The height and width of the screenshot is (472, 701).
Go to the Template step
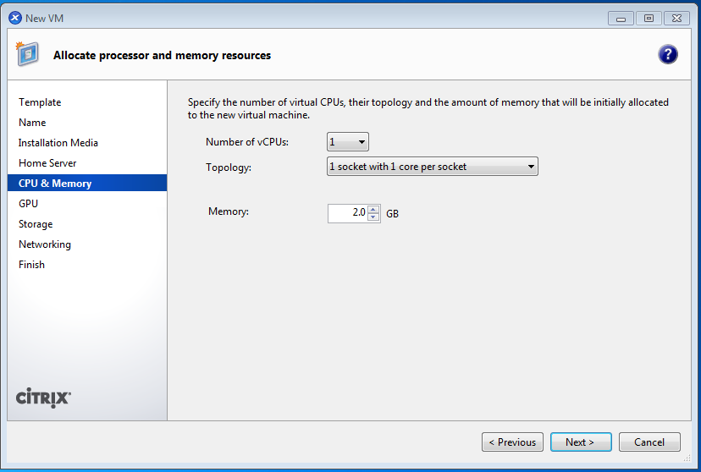tap(40, 102)
